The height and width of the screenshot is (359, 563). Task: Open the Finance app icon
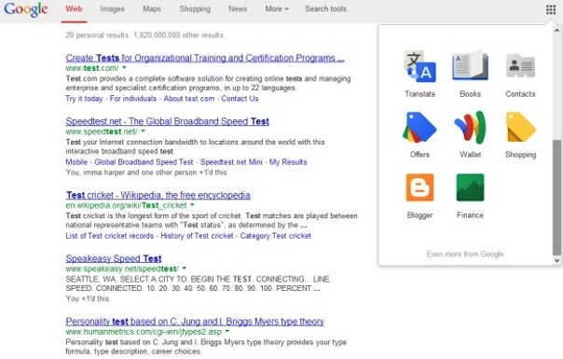(x=470, y=187)
